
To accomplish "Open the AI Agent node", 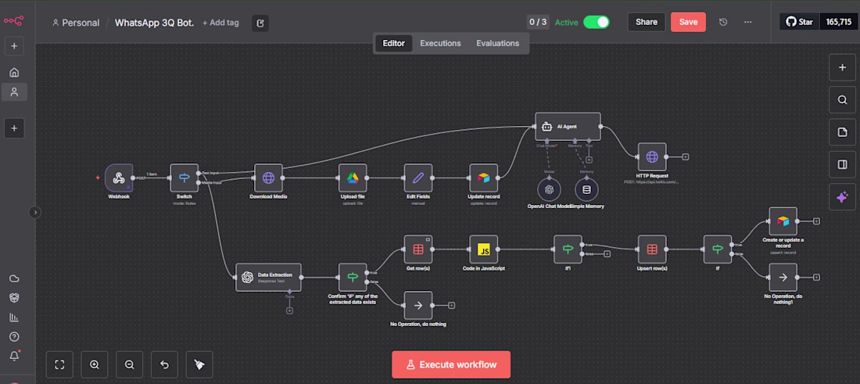I will click(x=568, y=127).
